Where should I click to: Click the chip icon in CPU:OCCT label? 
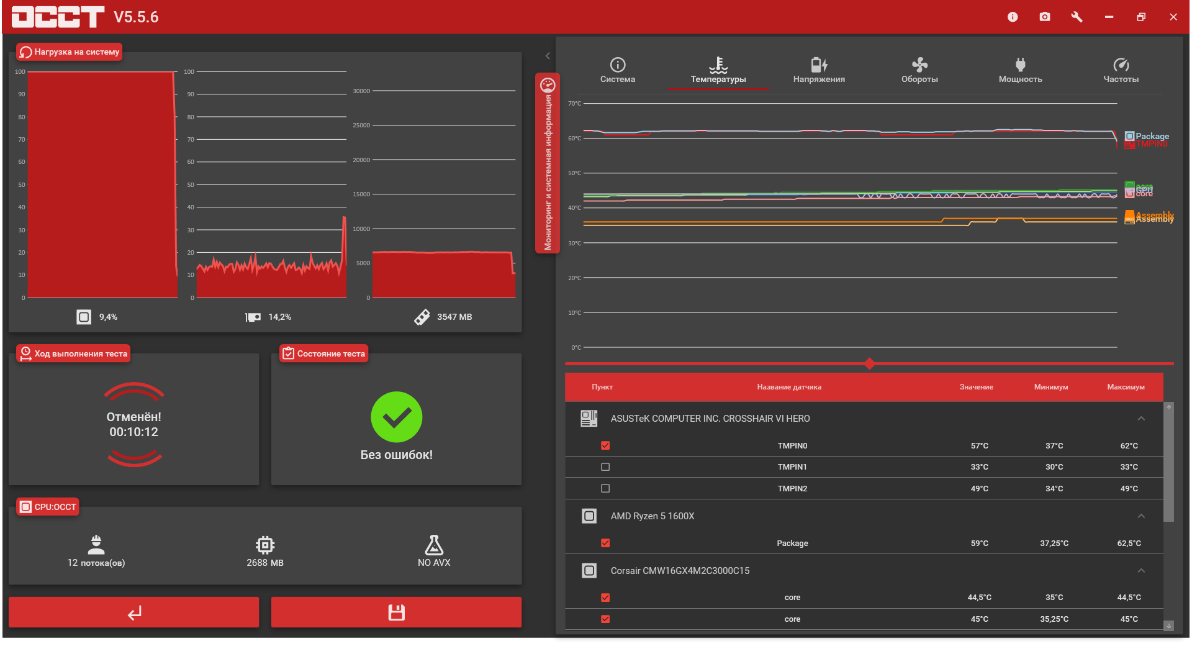25,507
